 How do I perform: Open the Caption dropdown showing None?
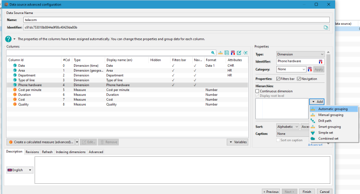coord(293,134)
